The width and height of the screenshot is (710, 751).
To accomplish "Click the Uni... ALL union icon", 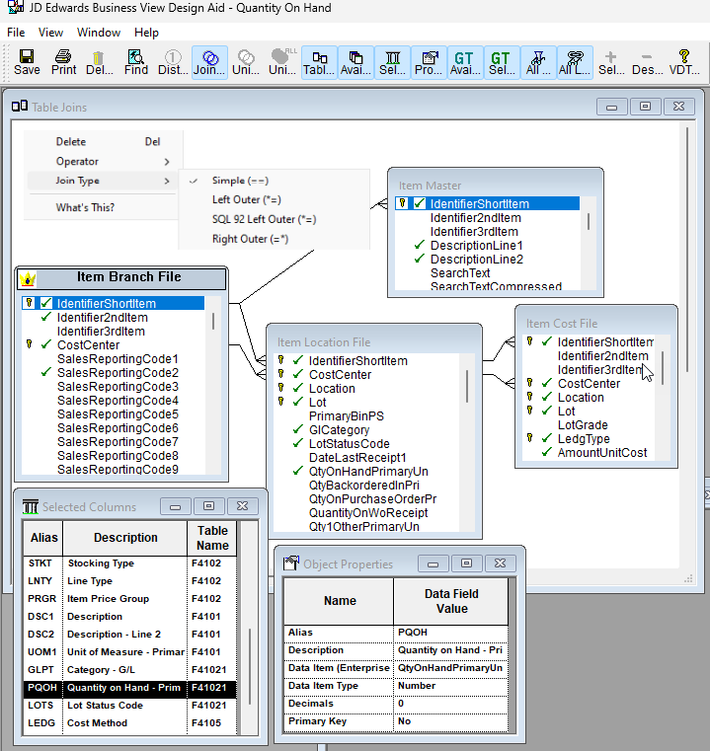I will pos(282,62).
